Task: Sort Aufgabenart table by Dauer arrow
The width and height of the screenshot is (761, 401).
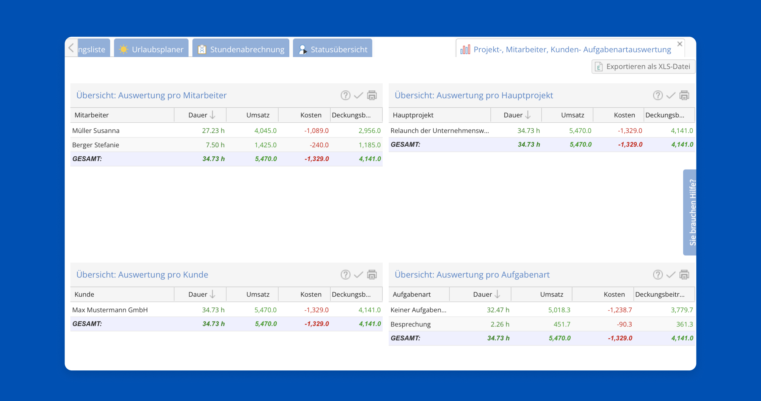Action: 497,294
